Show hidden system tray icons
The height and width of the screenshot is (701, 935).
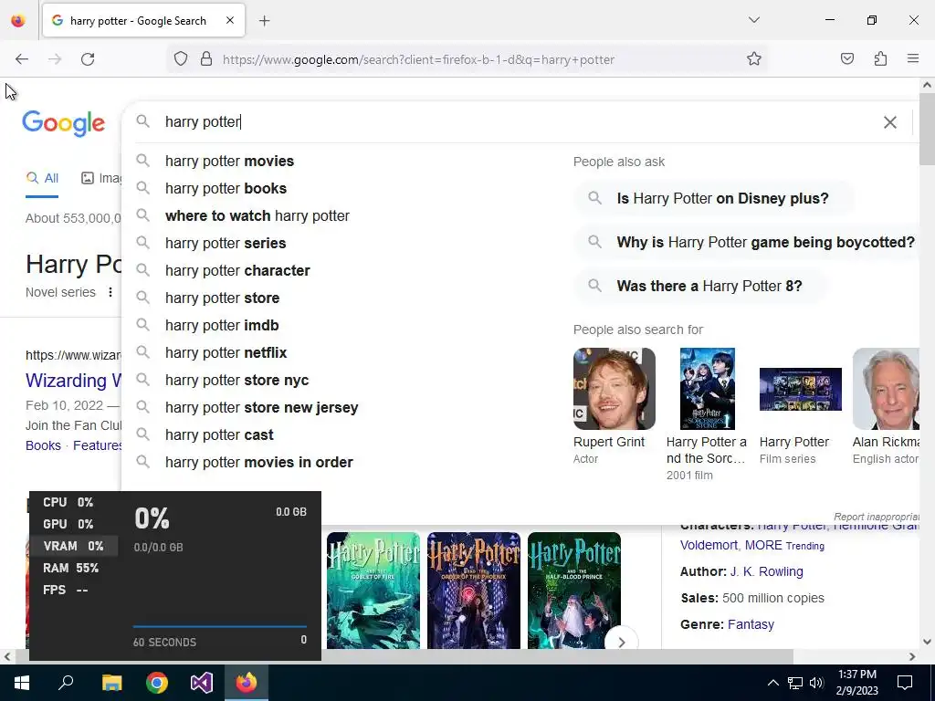tap(772, 683)
